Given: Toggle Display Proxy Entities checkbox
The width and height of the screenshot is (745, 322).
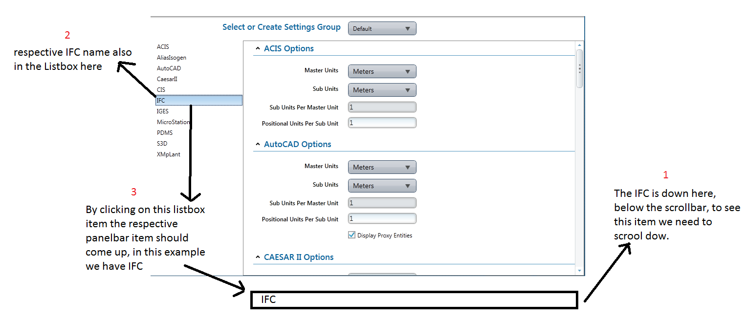Looking at the screenshot, I should (x=351, y=235).
